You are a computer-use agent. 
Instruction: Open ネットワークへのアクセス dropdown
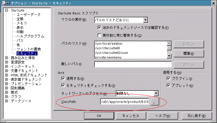[156, 93]
